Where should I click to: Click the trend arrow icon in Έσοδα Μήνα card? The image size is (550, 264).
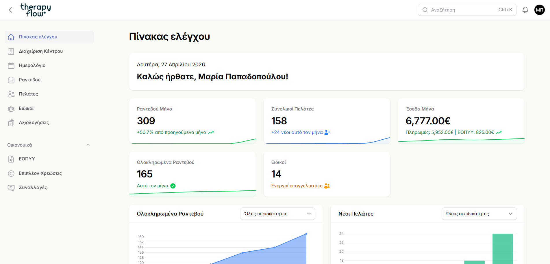(499, 132)
